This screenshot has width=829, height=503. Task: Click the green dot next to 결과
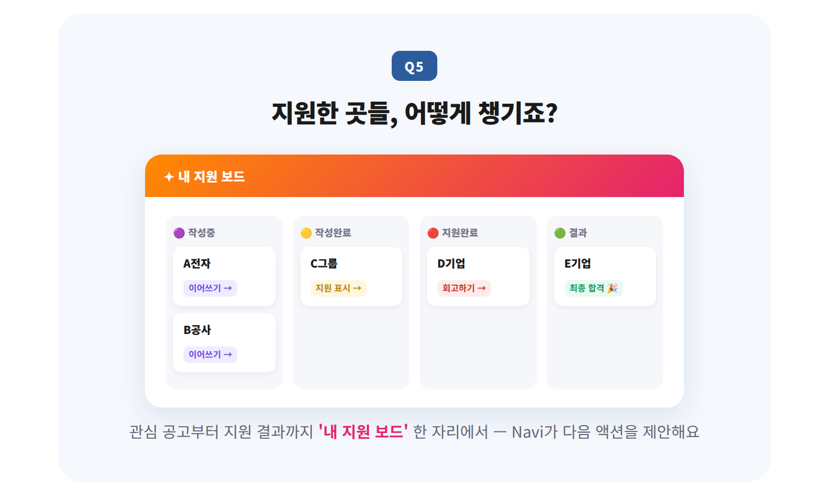560,233
